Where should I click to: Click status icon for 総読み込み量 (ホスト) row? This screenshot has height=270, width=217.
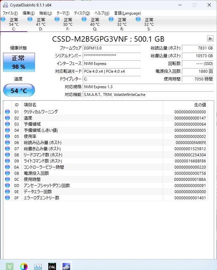tap(7, 142)
